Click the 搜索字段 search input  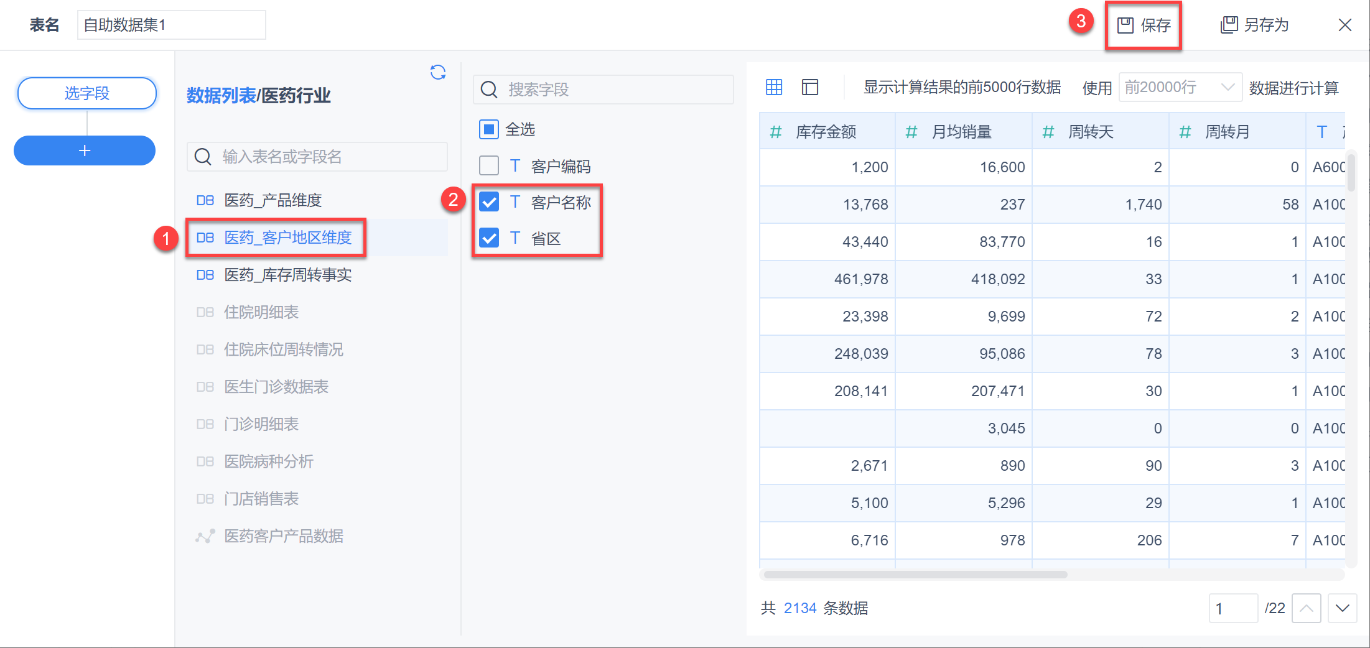click(x=603, y=90)
